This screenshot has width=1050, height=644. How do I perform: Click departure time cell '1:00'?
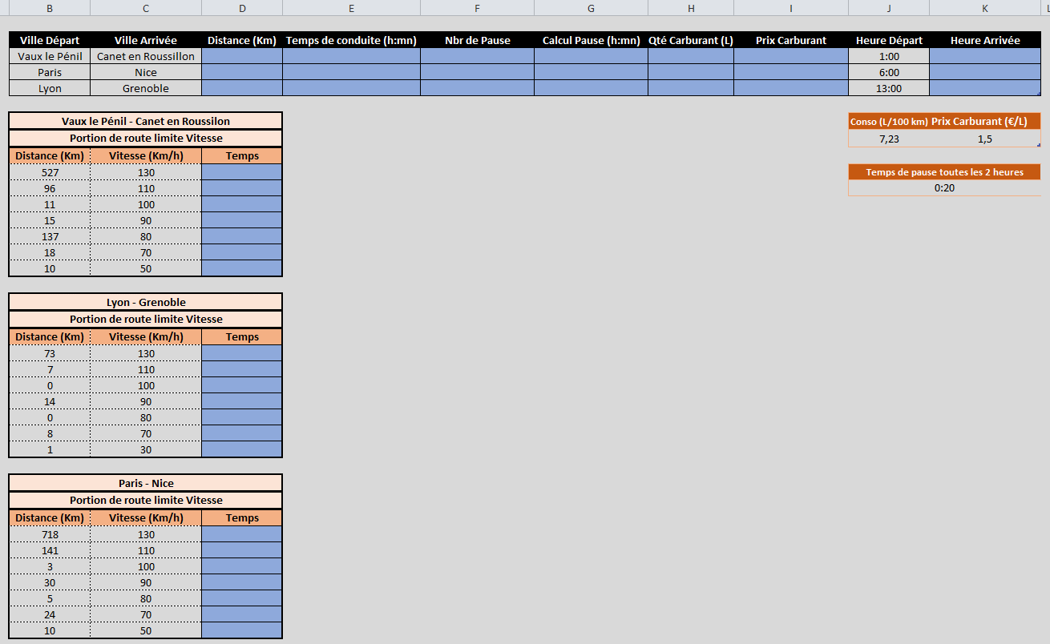click(x=889, y=56)
